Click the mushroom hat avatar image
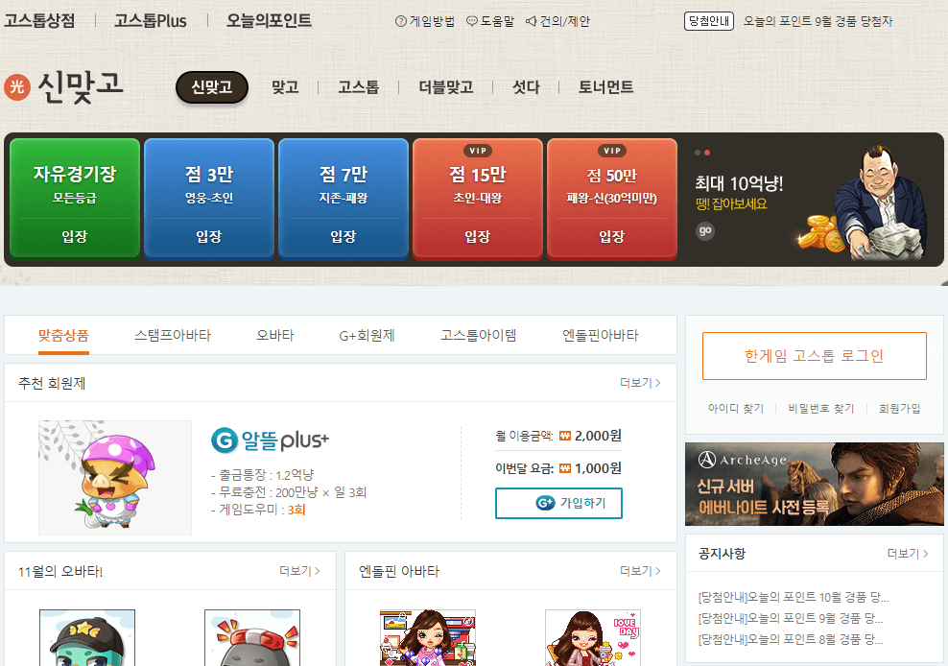Screen dimensions: 948x666 pyautogui.click(x=115, y=478)
